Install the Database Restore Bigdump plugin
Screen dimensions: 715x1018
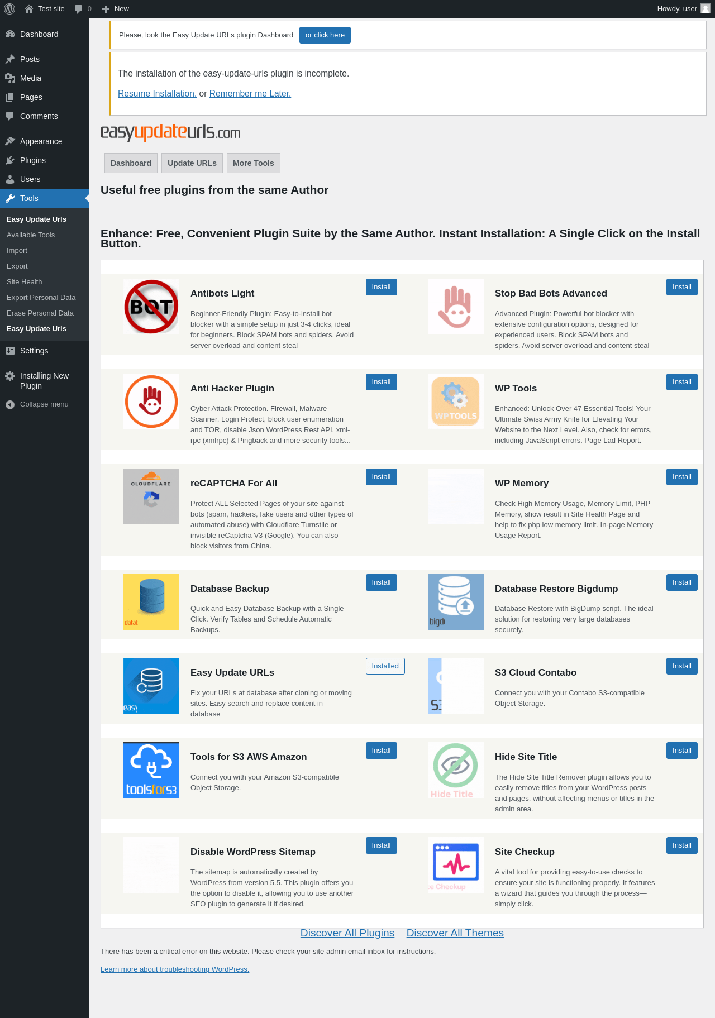coord(682,582)
